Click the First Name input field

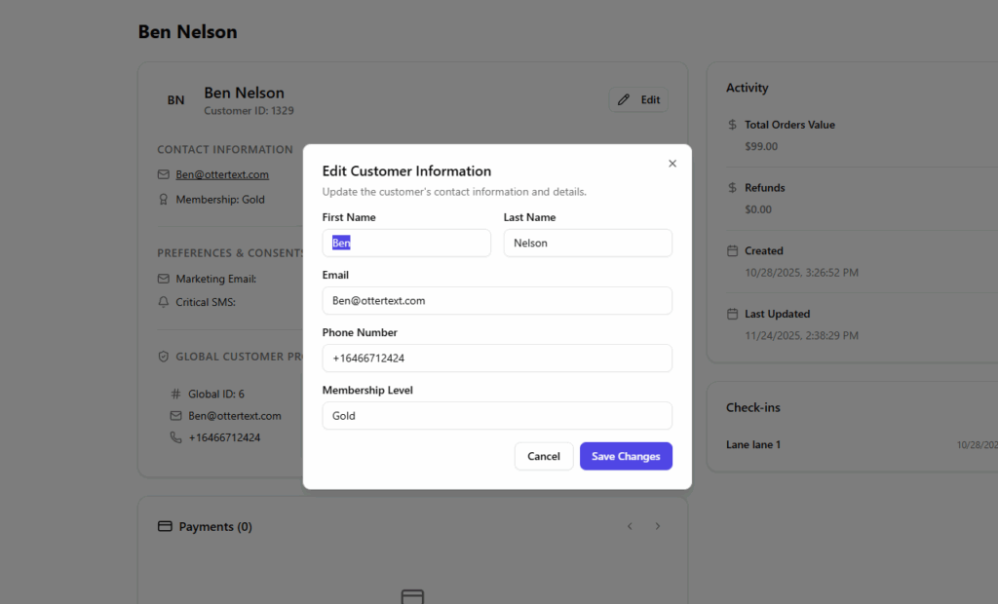[406, 243]
